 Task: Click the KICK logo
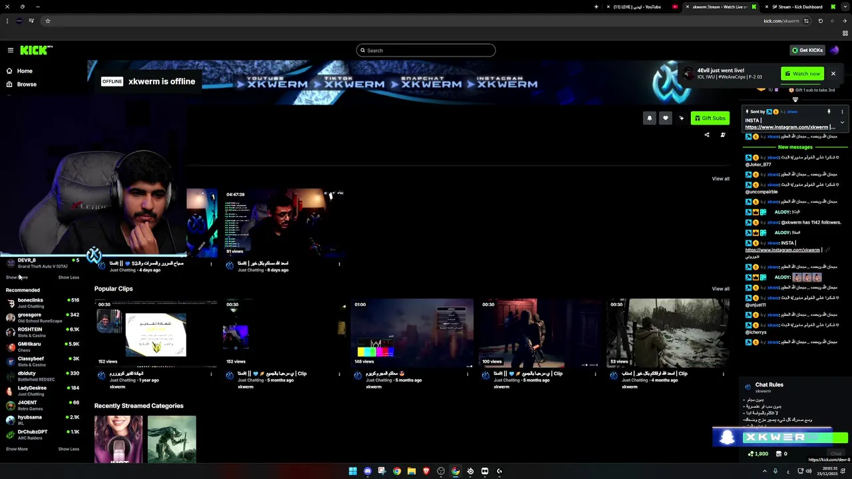pyautogui.click(x=36, y=51)
